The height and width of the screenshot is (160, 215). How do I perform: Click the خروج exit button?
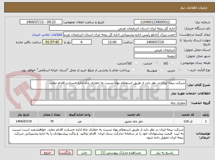coord(47,152)
